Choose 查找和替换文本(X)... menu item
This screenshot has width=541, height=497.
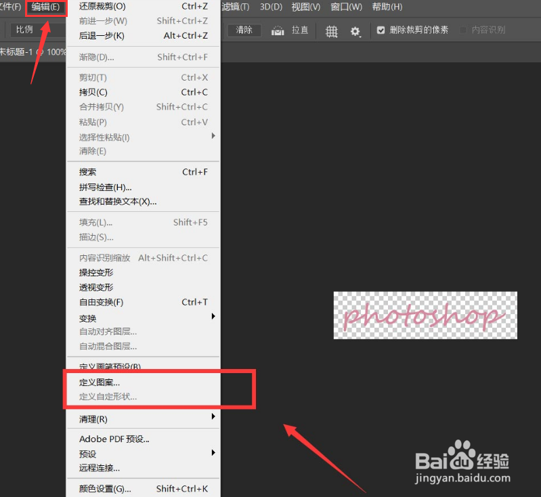pos(143,202)
